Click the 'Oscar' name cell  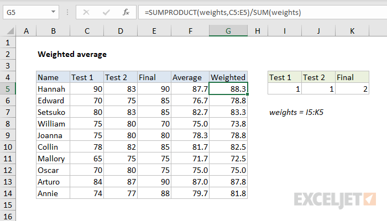coord(53,170)
